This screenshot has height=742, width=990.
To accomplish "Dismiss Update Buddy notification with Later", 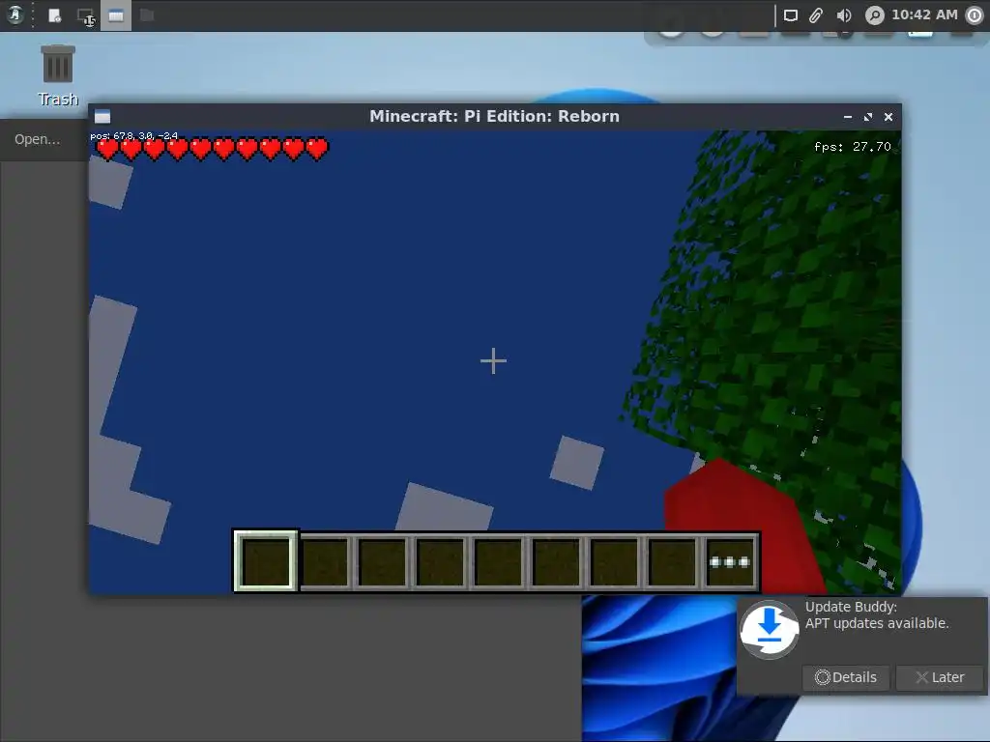I will [x=940, y=677].
